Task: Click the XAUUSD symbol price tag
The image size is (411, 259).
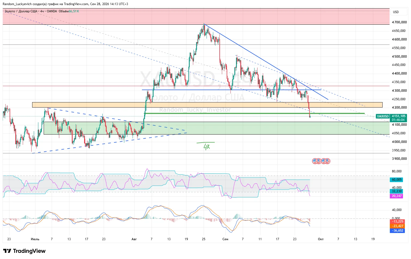Action: point(383,116)
